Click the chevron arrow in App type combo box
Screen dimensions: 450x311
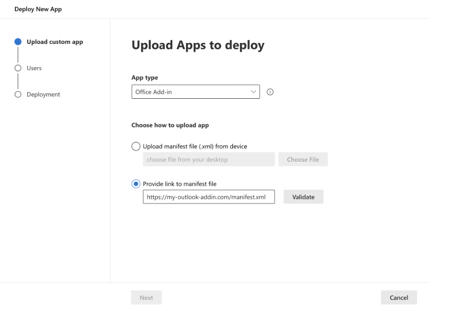[253, 92]
